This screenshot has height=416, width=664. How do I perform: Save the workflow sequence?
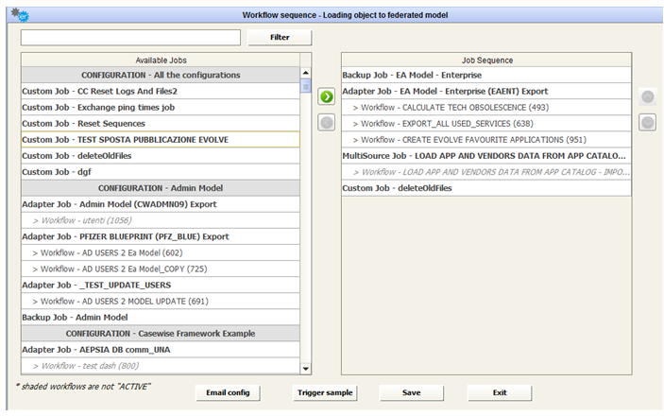(412, 392)
